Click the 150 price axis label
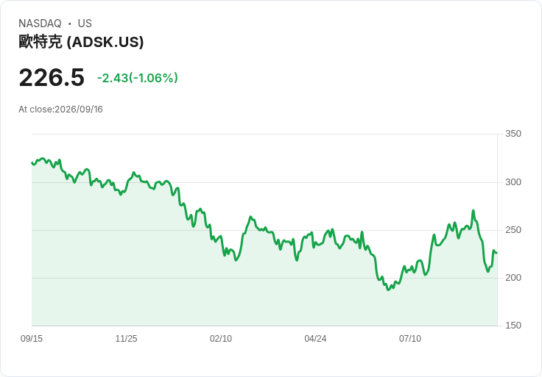Viewport: 542px width, 377px height. click(x=513, y=325)
